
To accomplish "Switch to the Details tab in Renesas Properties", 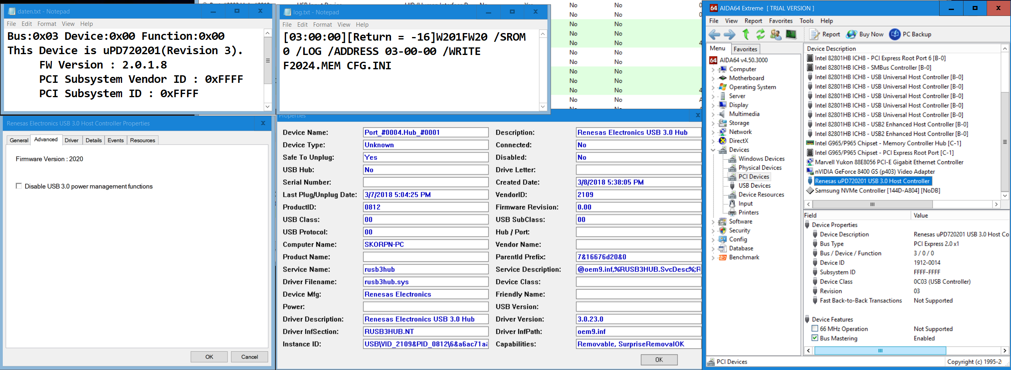I will [x=94, y=140].
